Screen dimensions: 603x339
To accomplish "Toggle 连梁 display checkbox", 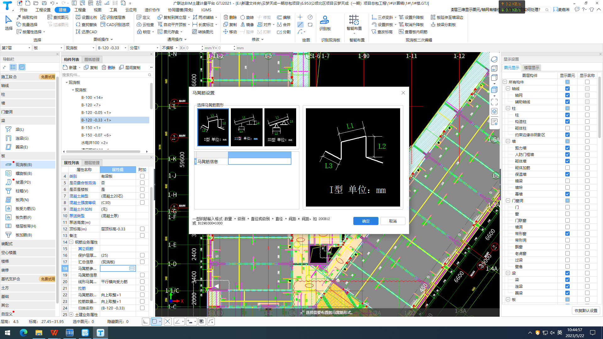I will tap(567, 286).
